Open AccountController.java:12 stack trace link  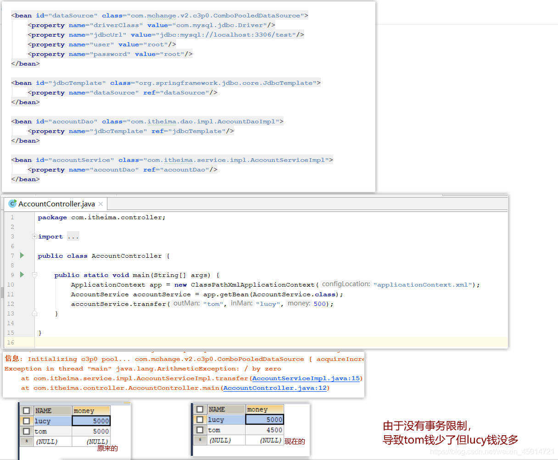point(275,388)
